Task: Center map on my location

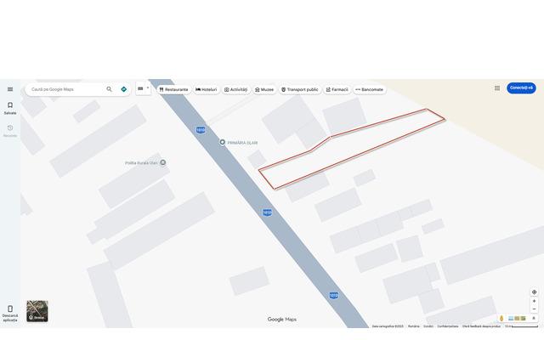Action: [534, 292]
